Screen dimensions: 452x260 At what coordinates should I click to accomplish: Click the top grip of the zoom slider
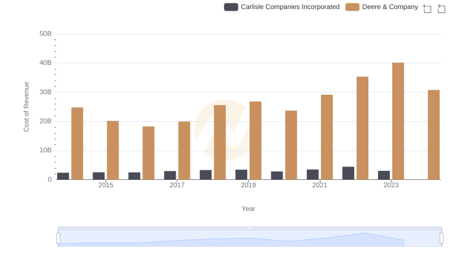coord(250,228)
